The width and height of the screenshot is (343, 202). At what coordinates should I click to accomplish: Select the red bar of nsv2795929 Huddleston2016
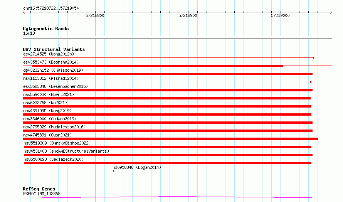pos(168,131)
